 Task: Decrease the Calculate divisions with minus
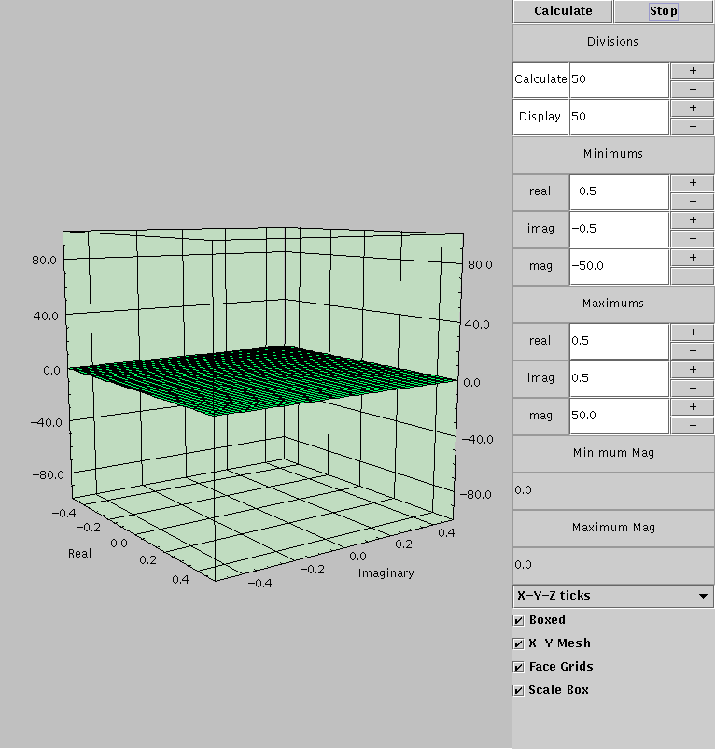(693, 90)
